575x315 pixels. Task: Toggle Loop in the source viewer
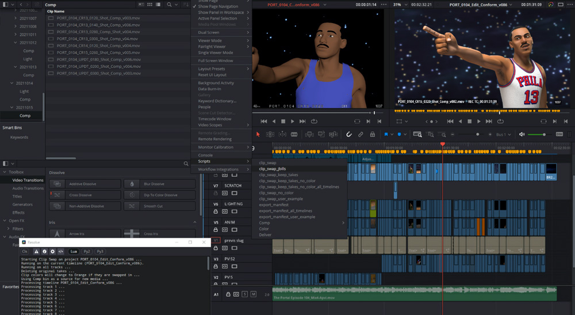314,121
